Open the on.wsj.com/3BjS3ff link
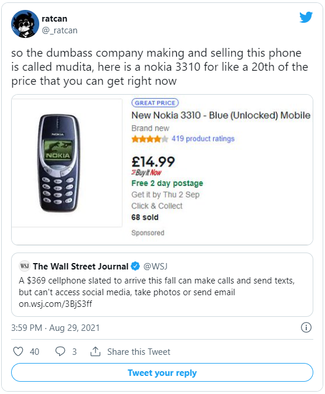325x394 pixels. tap(56, 304)
